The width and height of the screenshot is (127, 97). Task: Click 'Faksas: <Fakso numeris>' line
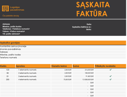click(x=14, y=31)
